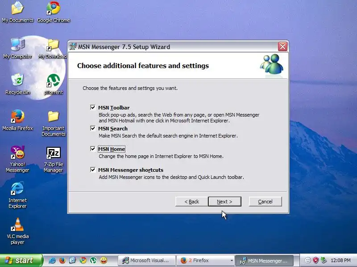357x267 pixels.
Task: Toggle the MSN Search checkbox
Action: click(x=93, y=128)
